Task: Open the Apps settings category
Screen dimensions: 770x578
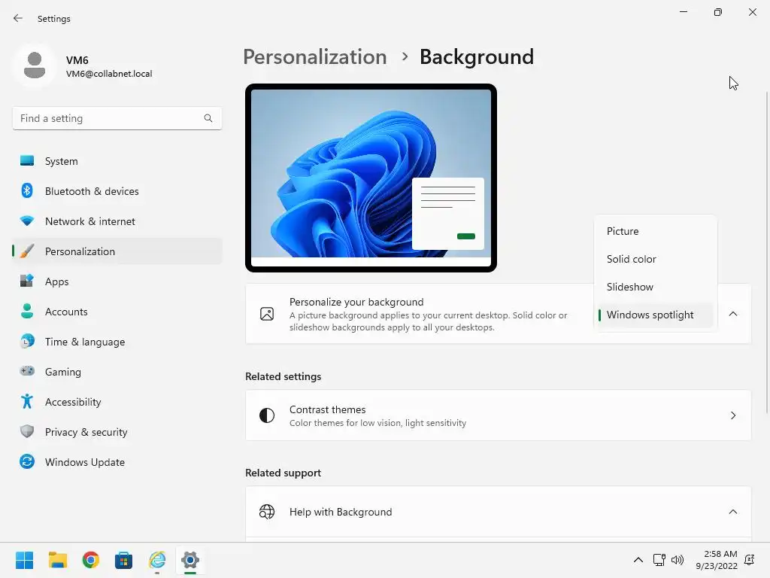Action: tap(117, 281)
